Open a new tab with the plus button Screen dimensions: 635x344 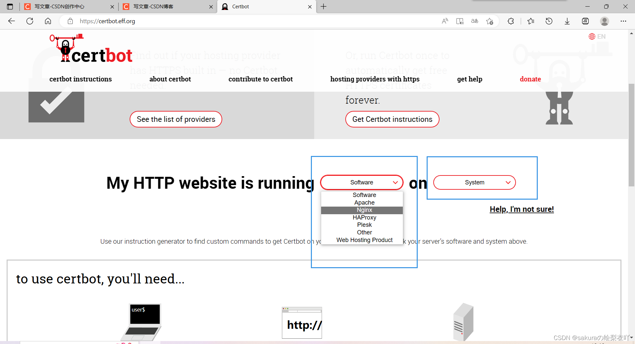(x=323, y=7)
